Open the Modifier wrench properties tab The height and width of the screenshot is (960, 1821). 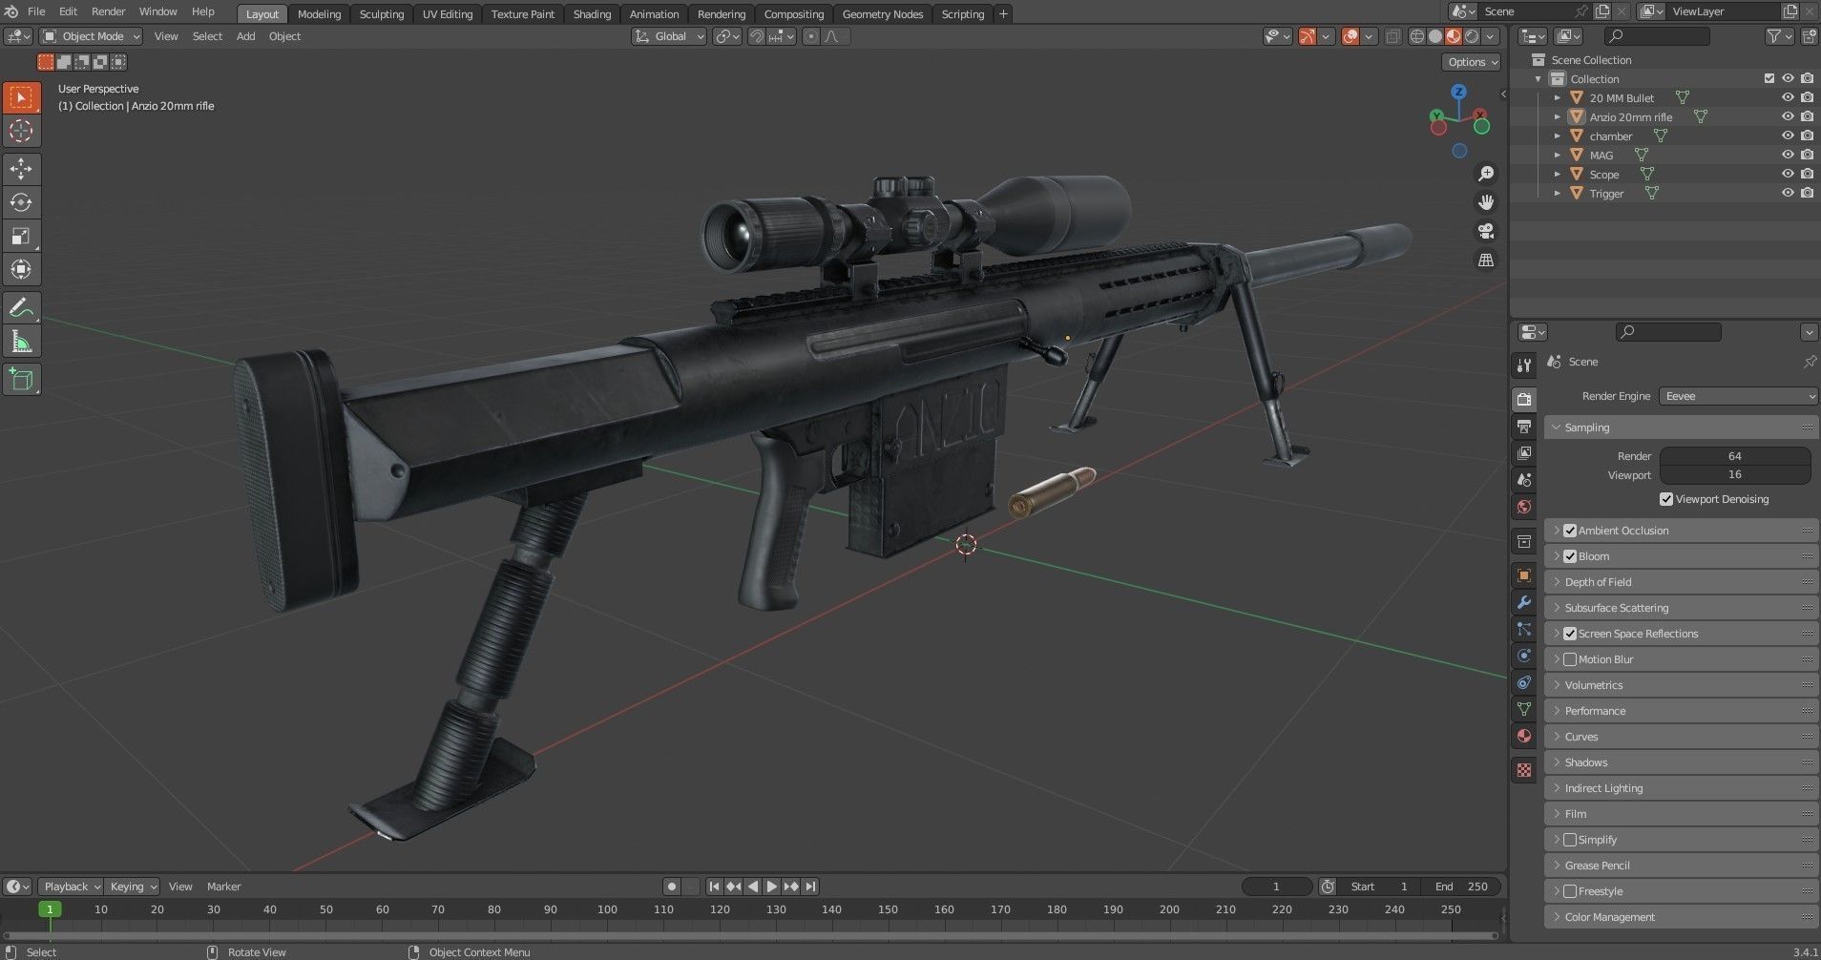tap(1524, 602)
